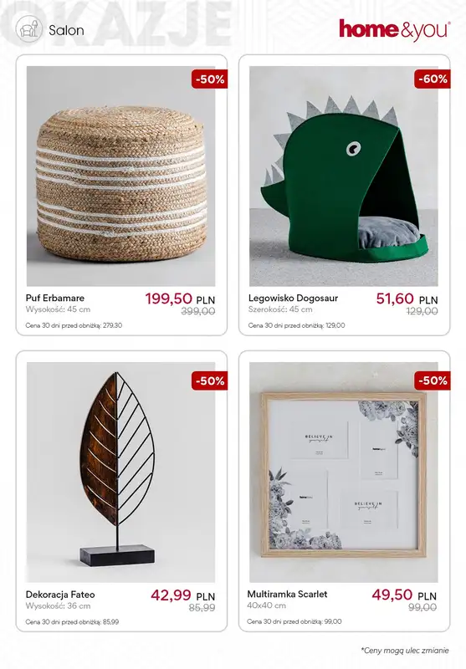Viewport: 466px width, 669px height.
Task: Click the -60% badge on Legowisko Dogosaur
Action: tap(433, 79)
